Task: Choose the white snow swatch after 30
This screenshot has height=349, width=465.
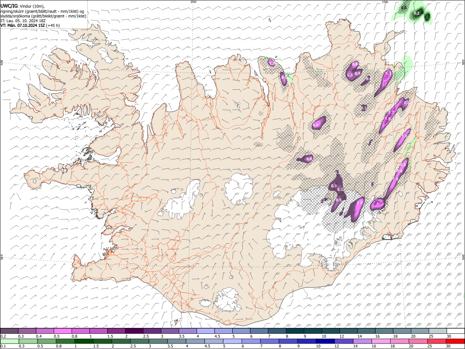Action: 455,331
